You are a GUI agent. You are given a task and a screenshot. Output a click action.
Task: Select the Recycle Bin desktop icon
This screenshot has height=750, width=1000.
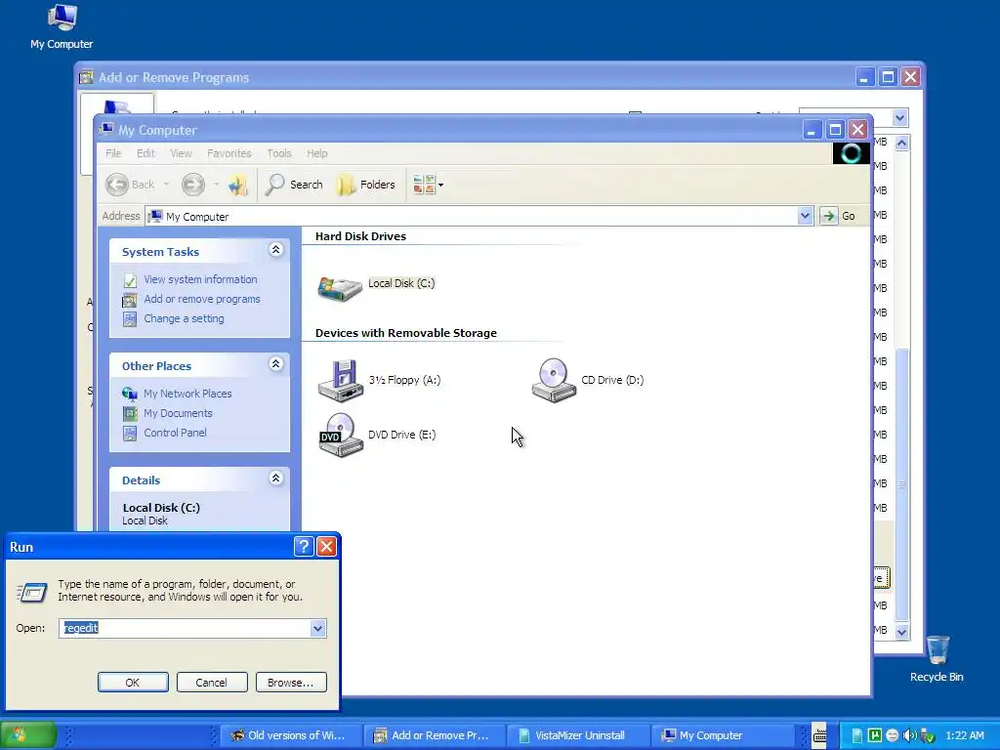(x=937, y=659)
